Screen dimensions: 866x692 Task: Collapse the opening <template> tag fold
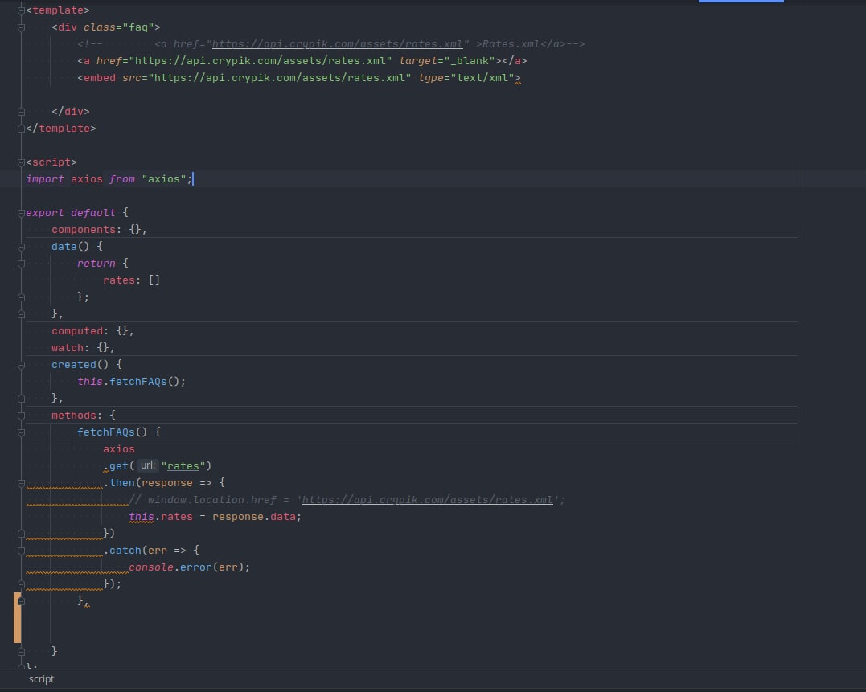point(21,10)
